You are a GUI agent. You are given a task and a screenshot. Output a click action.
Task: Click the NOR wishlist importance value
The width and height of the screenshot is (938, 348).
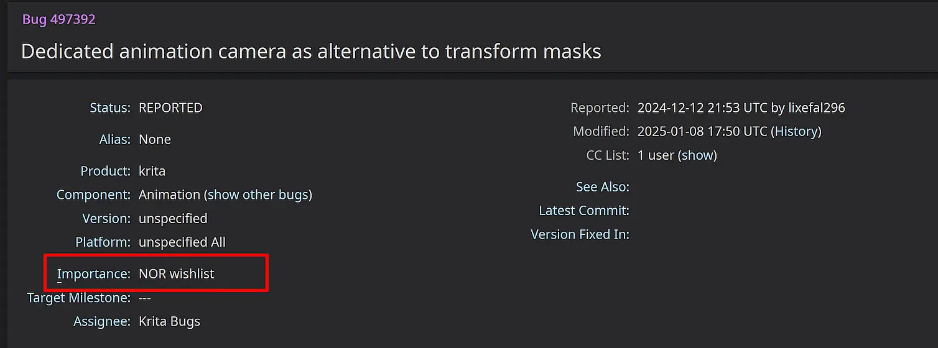coord(177,274)
